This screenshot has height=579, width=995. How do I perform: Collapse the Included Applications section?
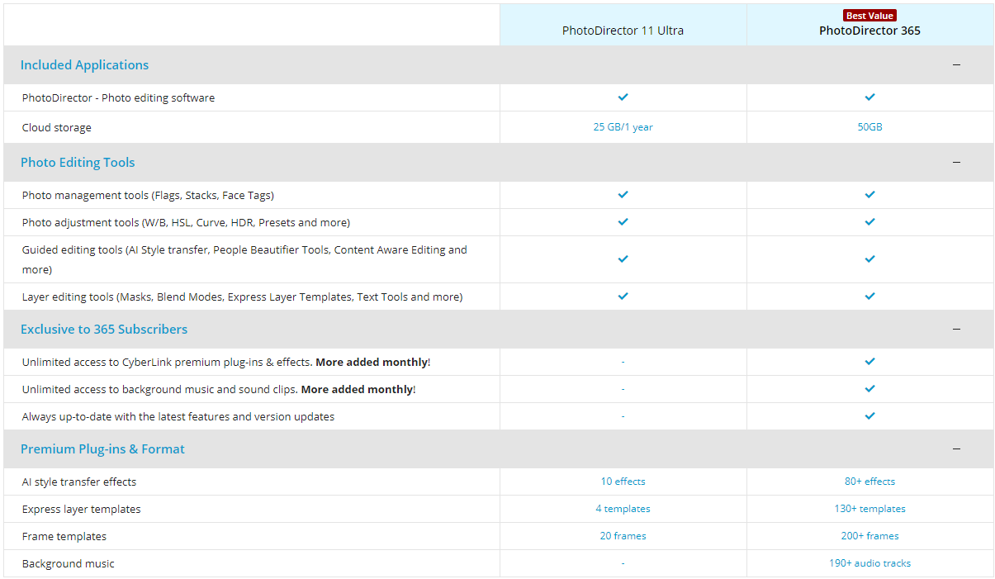[x=956, y=64]
